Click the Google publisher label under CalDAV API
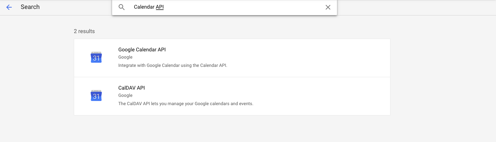This screenshot has width=496, height=142. click(125, 95)
